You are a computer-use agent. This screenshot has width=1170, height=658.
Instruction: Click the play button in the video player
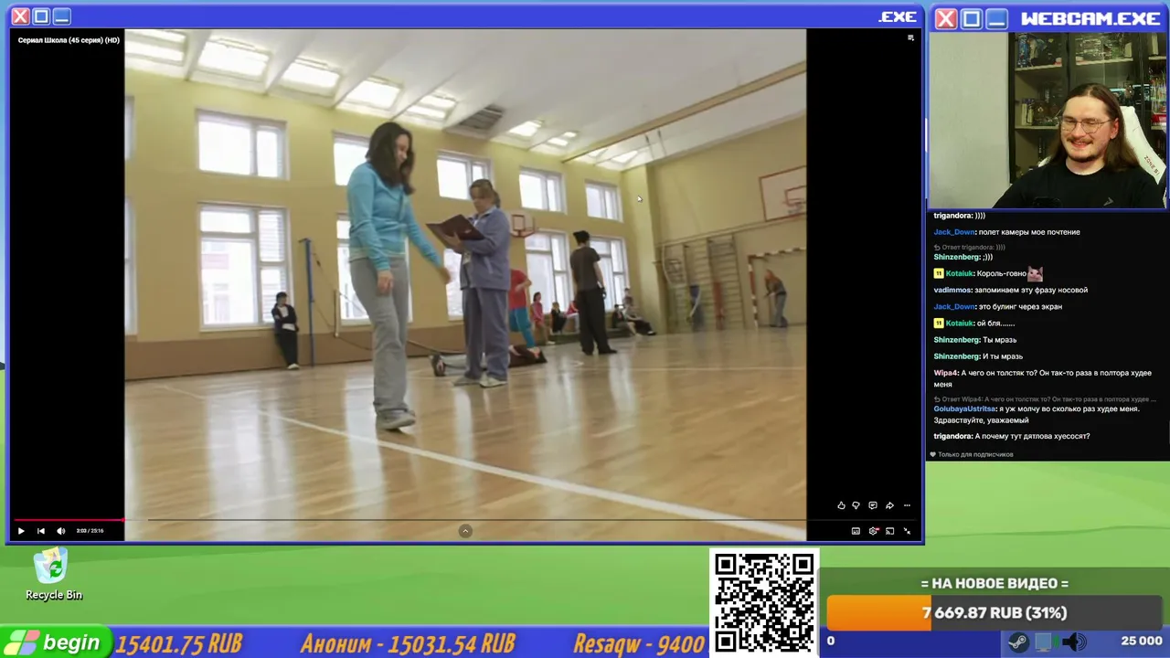tap(21, 531)
